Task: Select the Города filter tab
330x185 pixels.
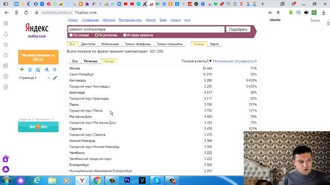Action: 109,61
